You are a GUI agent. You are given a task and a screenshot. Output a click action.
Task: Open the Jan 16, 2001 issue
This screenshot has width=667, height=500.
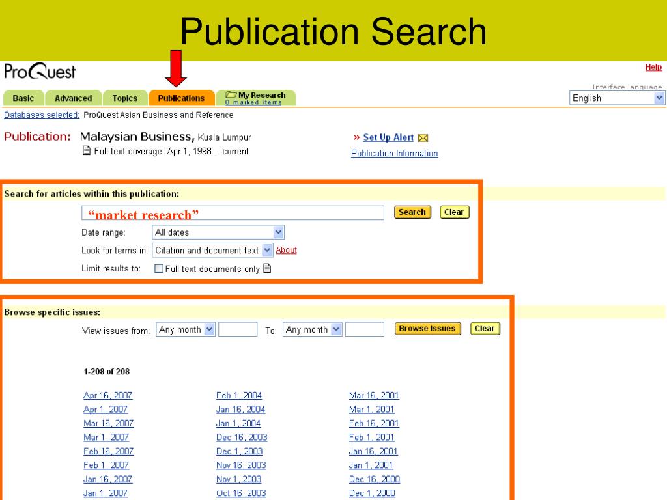[x=373, y=452]
